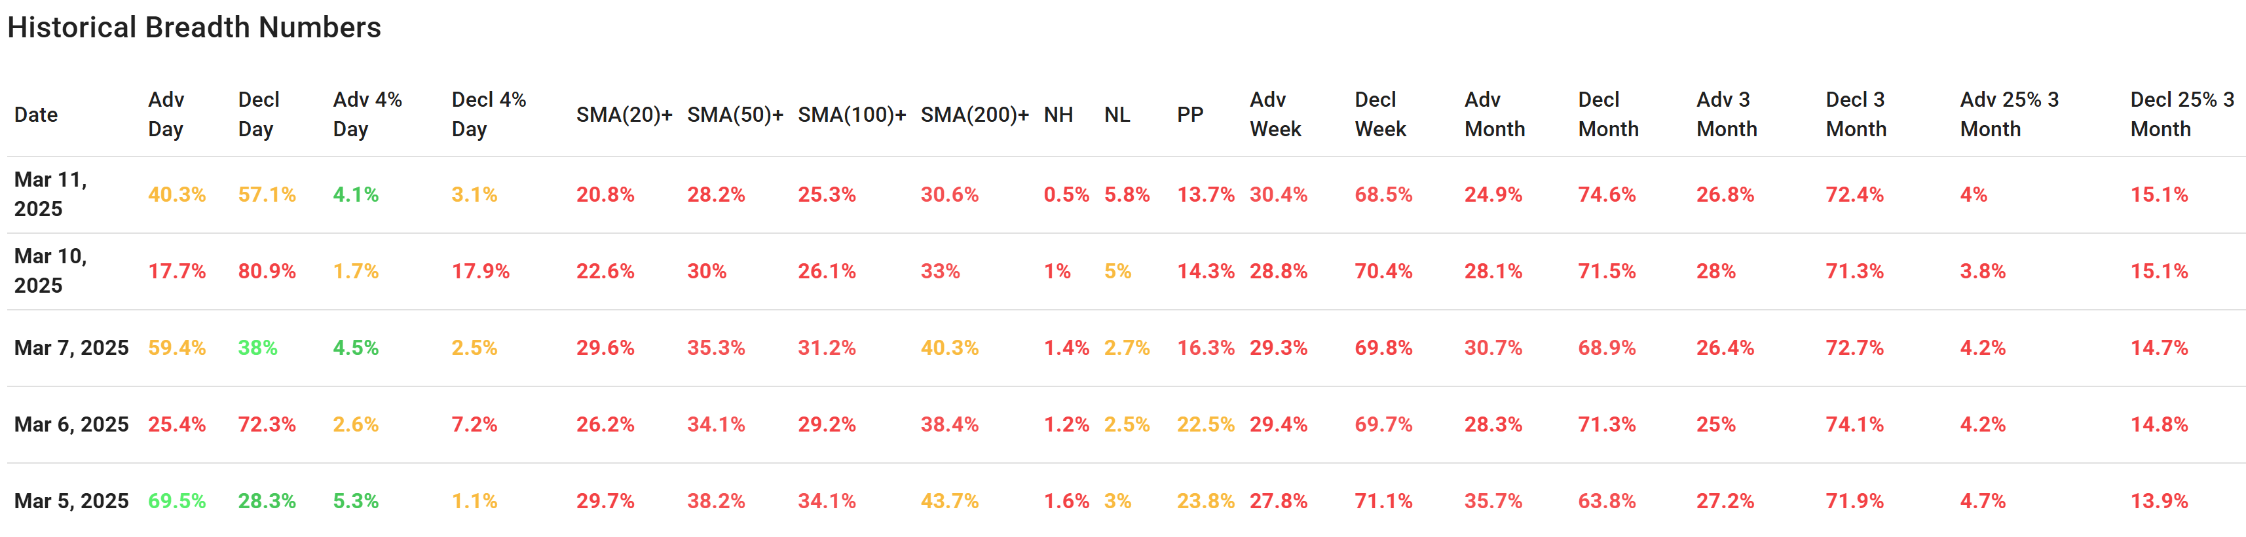Select the Mar 5, 2025 row date
2246x537 pixels.
point(71,501)
